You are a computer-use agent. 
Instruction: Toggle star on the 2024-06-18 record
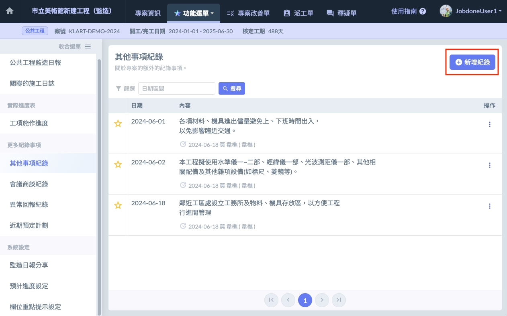click(118, 205)
